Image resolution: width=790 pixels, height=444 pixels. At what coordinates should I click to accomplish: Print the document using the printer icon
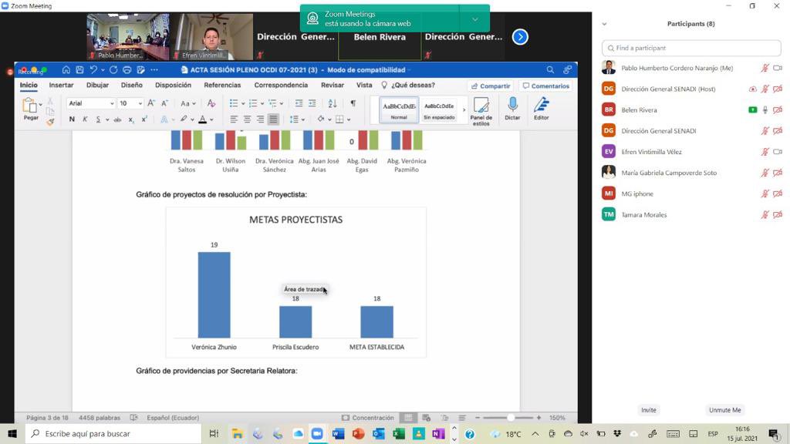pos(127,69)
